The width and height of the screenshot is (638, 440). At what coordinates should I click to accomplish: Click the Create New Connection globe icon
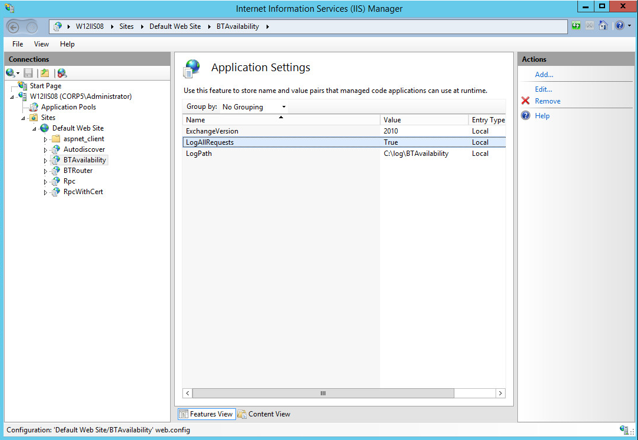(x=11, y=73)
